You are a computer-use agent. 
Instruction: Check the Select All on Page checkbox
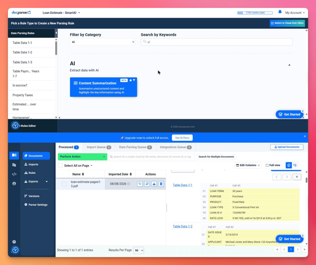point(60,165)
